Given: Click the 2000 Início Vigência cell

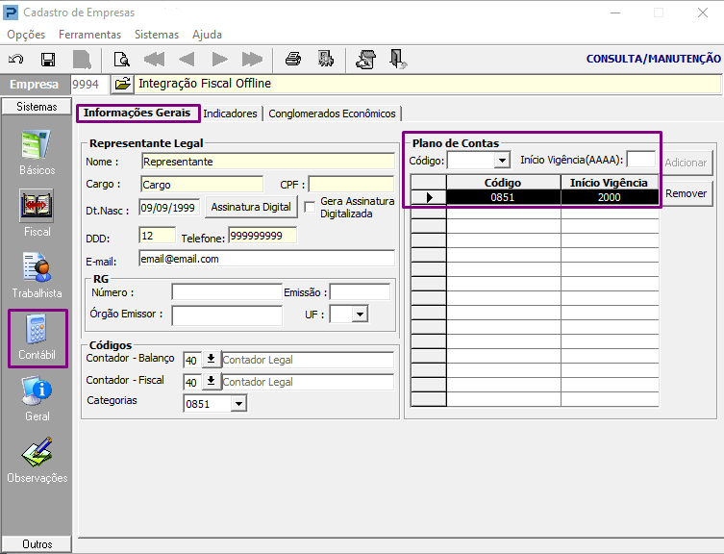Looking at the screenshot, I should 610,197.
